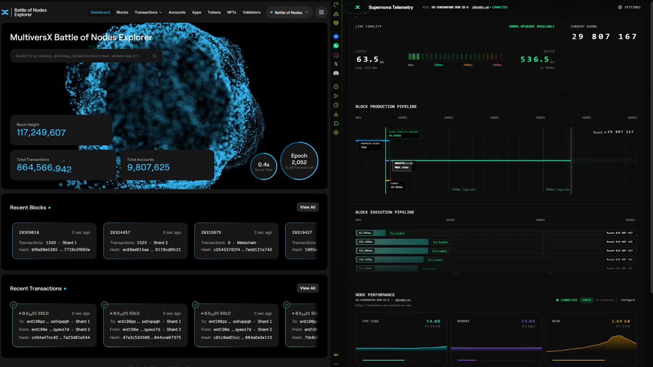The image size is (653, 367).
Task: Open the apps grid icon in Explorer header
Action: tap(321, 12)
